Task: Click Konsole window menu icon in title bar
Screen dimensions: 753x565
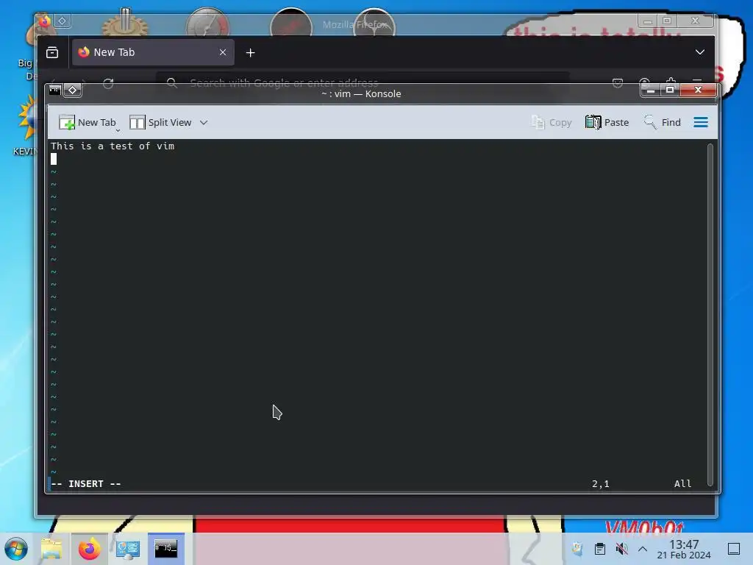Action: [54, 90]
